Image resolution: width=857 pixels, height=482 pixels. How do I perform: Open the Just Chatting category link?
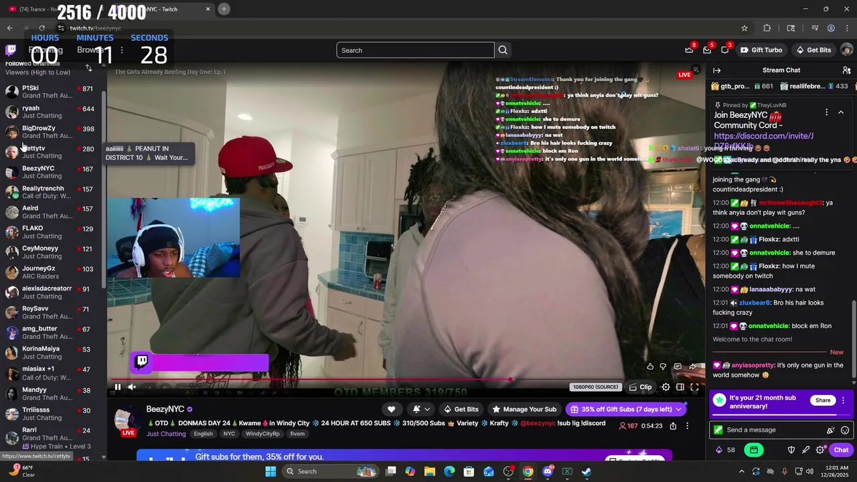166,434
